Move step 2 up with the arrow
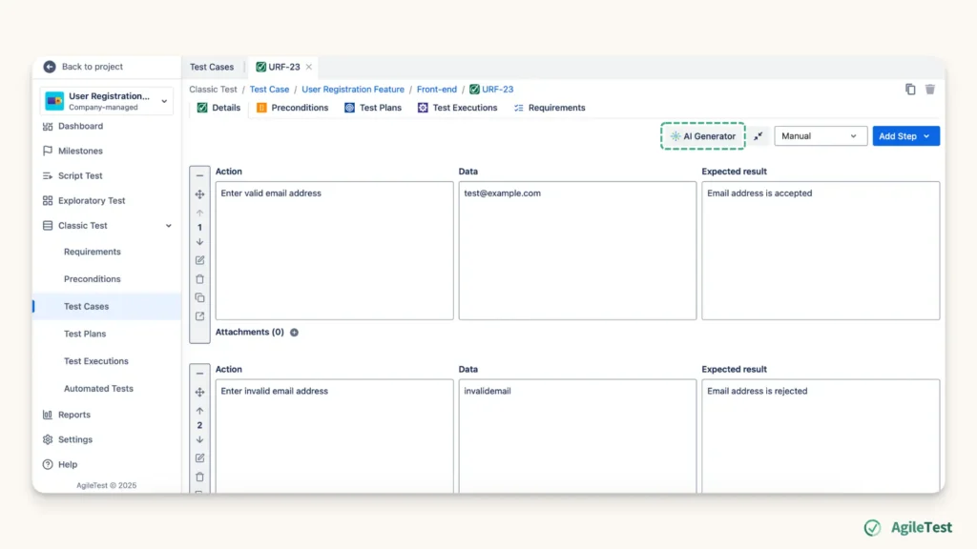 [199, 411]
